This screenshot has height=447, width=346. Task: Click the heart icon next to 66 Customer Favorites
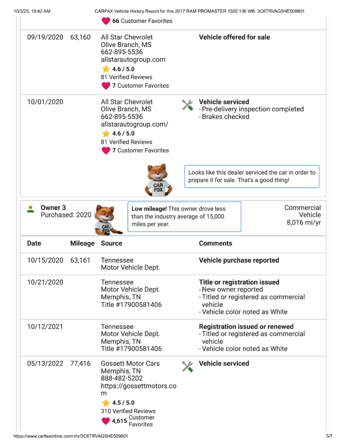coord(106,21)
